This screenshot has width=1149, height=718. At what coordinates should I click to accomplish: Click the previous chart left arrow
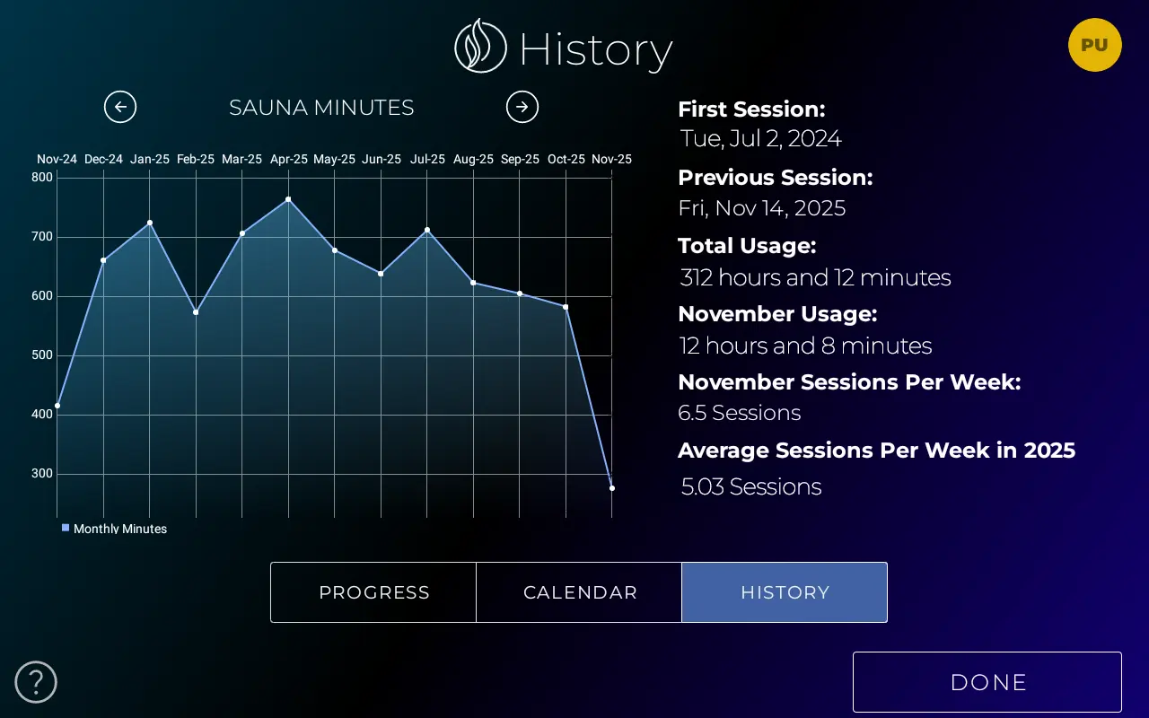click(120, 107)
